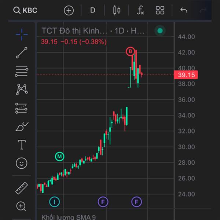Click the teal I event marker

click(54, 202)
